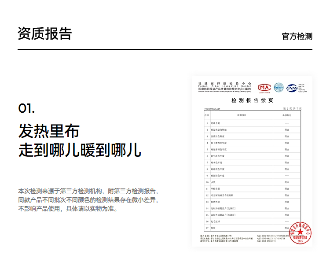330x262 pixels.
Task: Click the horizontal divider line under heading
Action: 165,49
